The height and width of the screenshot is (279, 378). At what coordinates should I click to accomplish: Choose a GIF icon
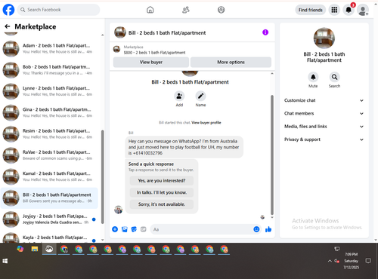[144, 229]
